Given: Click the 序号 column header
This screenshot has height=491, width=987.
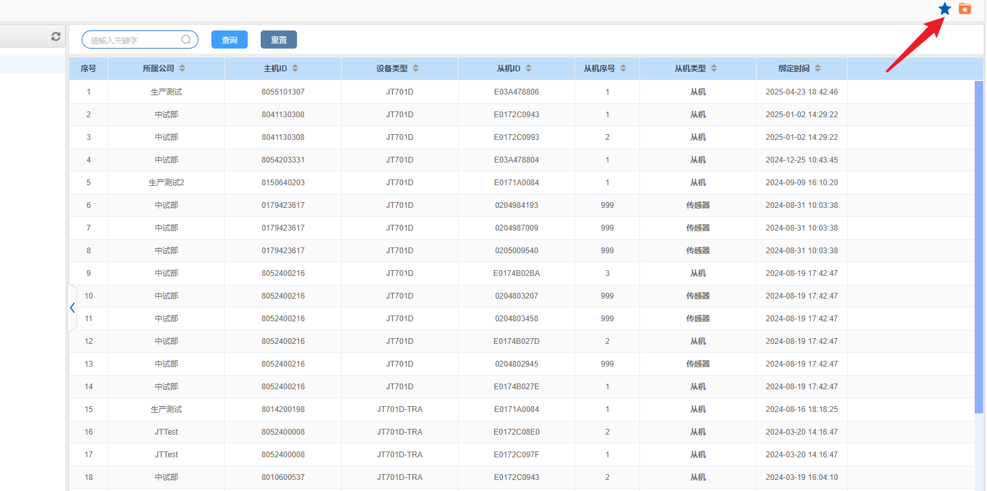Looking at the screenshot, I should [88, 69].
